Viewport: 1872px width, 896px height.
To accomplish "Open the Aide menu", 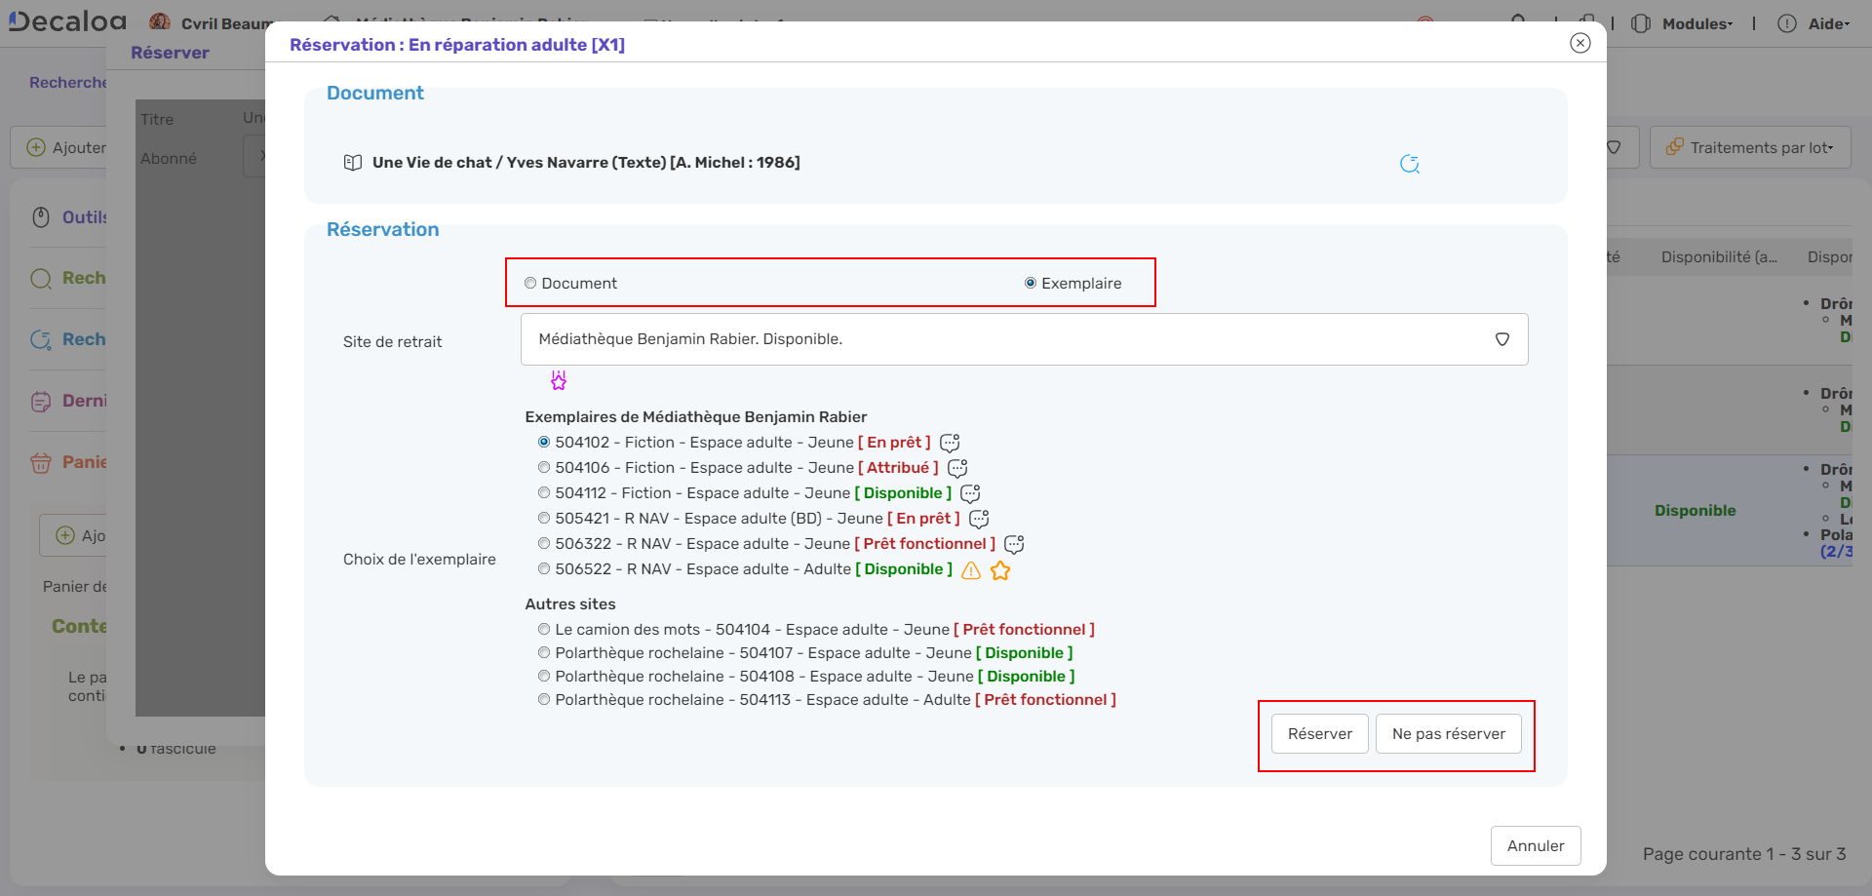I will tap(1826, 23).
